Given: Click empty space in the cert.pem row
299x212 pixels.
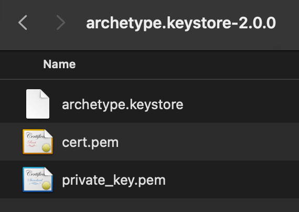Looking at the screenshot, I should click(210, 142).
